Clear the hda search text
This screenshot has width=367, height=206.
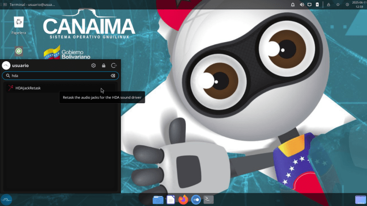pos(113,76)
